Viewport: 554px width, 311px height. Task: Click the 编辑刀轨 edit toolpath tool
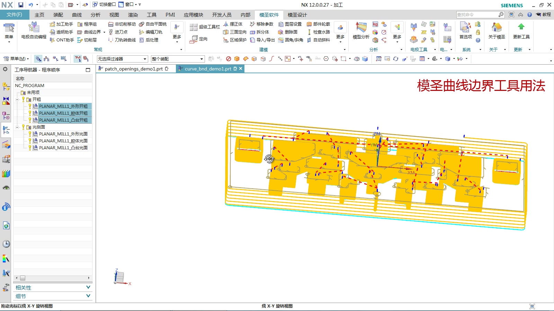click(x=151, y=32)
